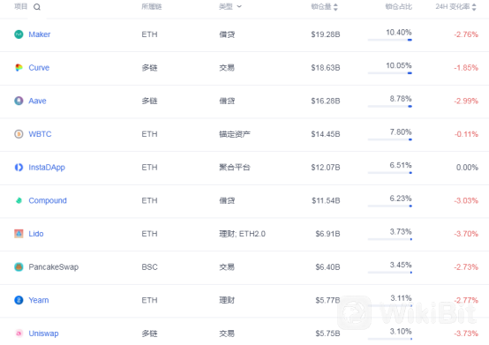Click the Uniswap pink logo icon
Viewport: 489px width, 345px height.
[x=19, y=334]
